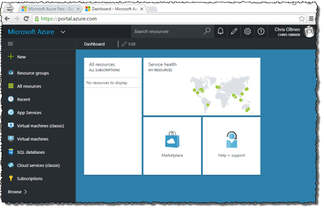The image size is (324, 211).
Task: Click the Recent clock icon
Action: pyautogui.click(x=11, y=99)
